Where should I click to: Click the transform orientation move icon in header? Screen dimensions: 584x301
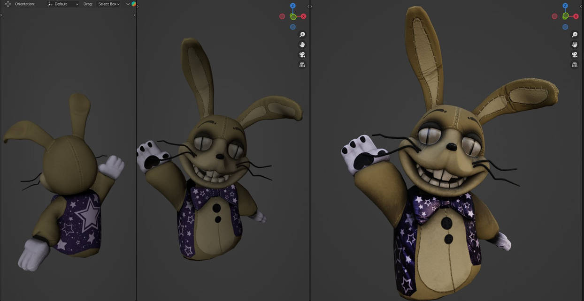click(8, 4)
